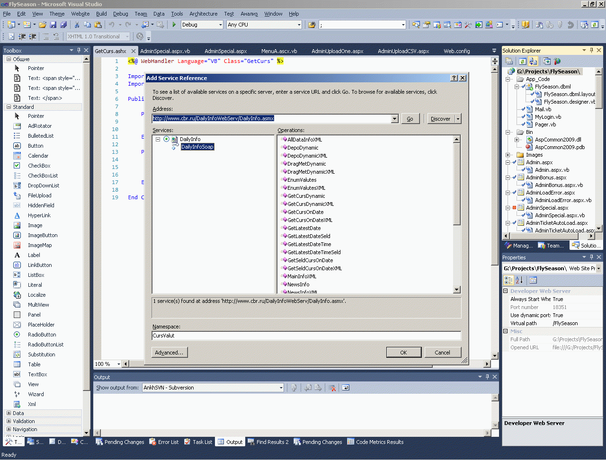Click the Solution Explorer vertical scrollbar
The width and height of the screenshot is (606, 460).
tap(599, 150)
